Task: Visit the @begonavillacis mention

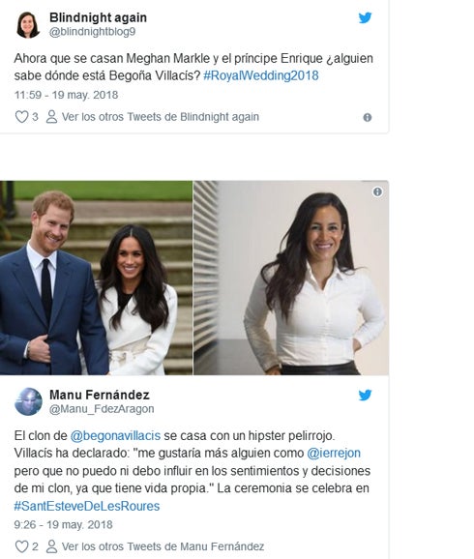Action: pos(115,435)
